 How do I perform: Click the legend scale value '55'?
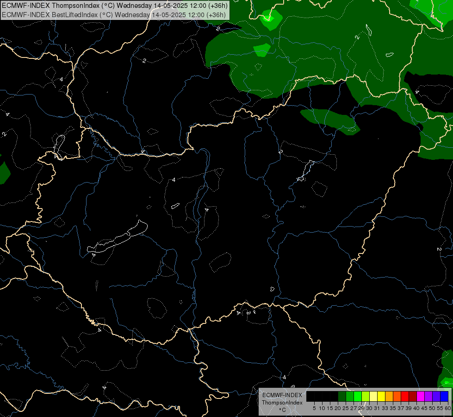[x=440, y=408]
